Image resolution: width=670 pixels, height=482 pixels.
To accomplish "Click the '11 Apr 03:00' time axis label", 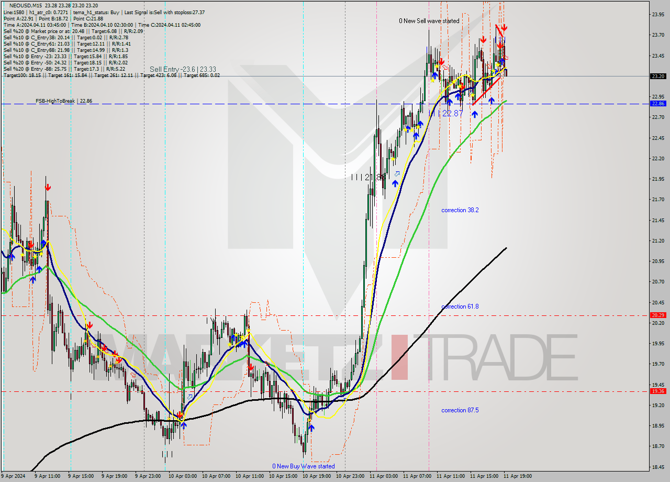I will coord(384,476).
